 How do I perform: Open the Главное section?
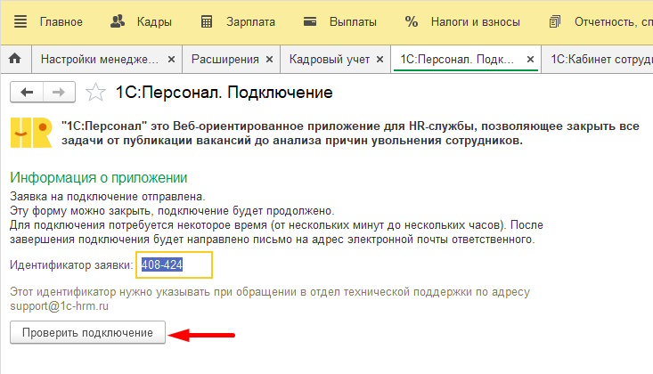click(61, 21)
